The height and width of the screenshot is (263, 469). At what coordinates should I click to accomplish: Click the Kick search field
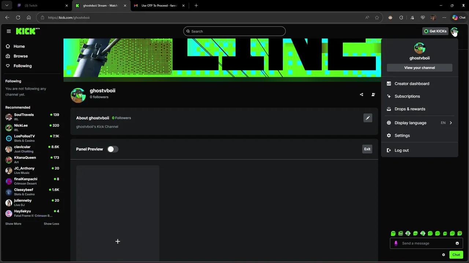click(x=234, y=31)
